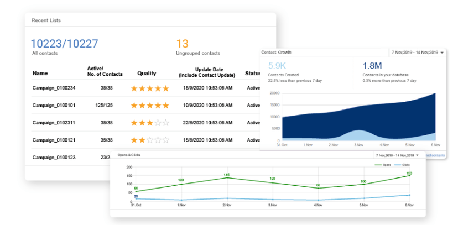
Task: Click the 10223/10227 All contacts count
Action: pos(64,44)
